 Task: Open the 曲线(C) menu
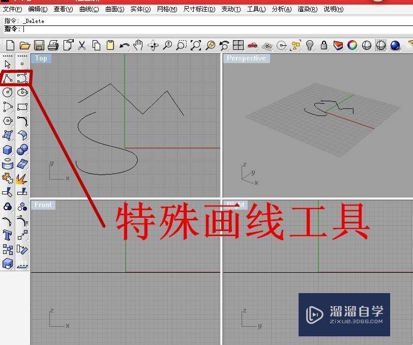[x=89, y=9]
